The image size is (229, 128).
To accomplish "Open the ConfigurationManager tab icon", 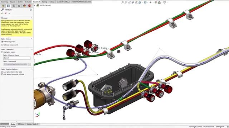I will tap(14, 6).
